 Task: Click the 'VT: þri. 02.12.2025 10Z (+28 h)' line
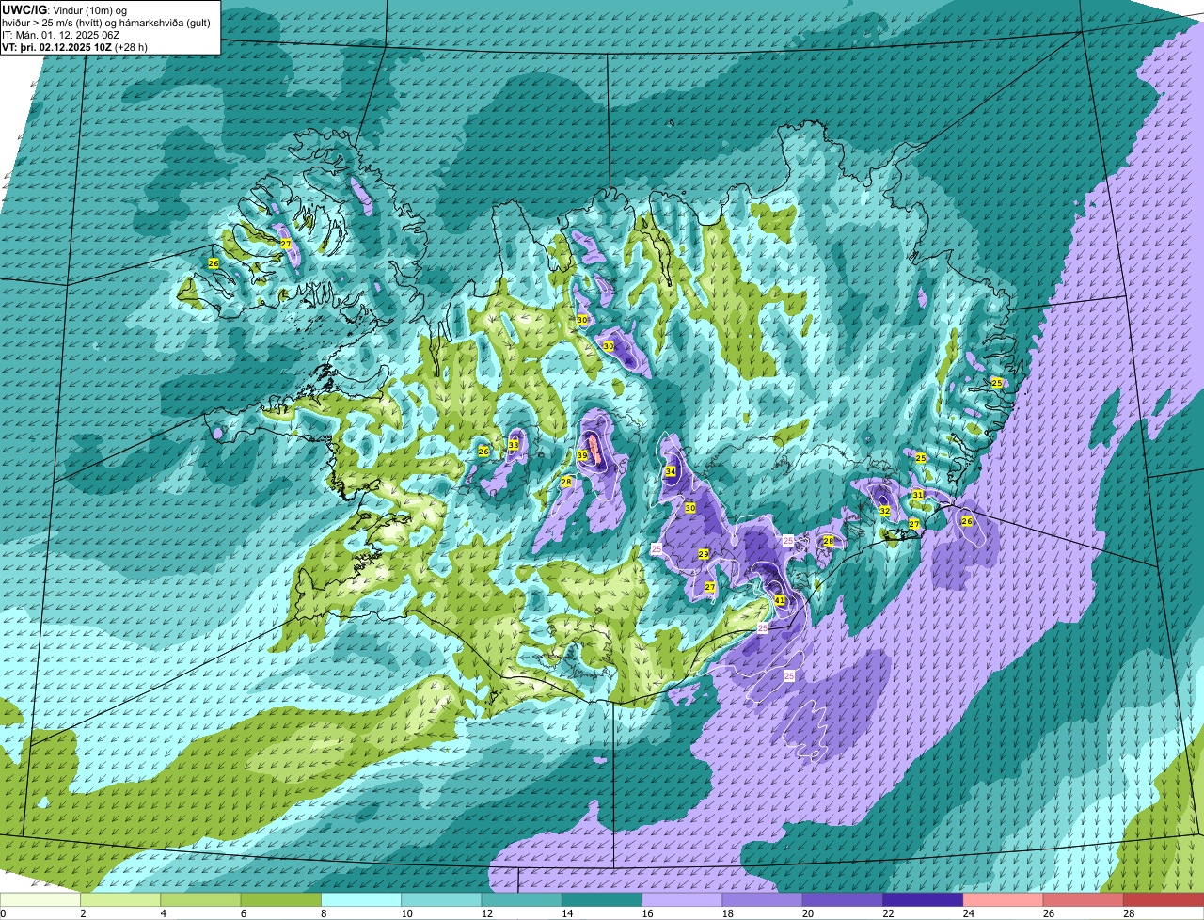point(75,47)
